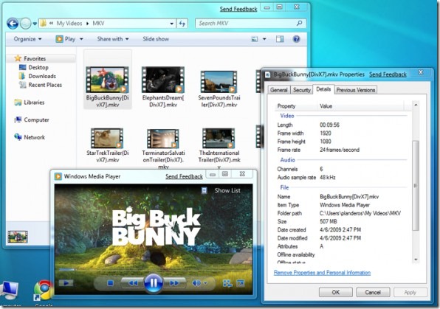This screenshot has width=440, height=309.
Task: Click OK in Properties dialog
Action: coord(336,292)
